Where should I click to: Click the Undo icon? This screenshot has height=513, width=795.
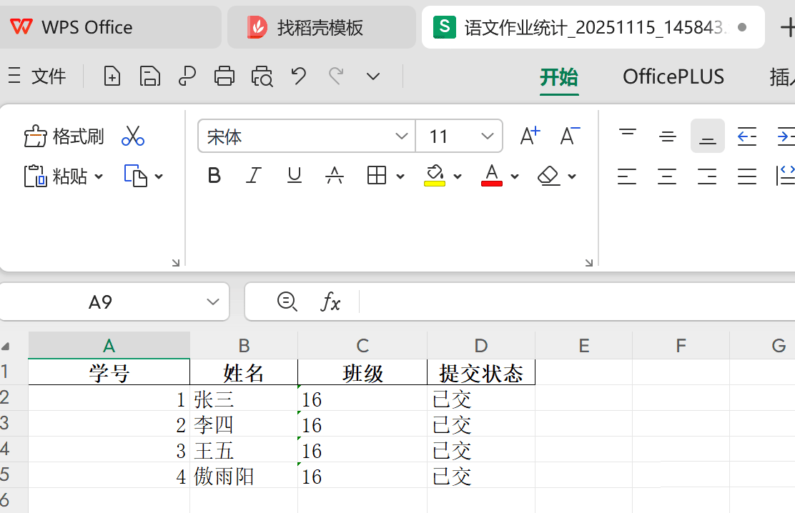299,76
